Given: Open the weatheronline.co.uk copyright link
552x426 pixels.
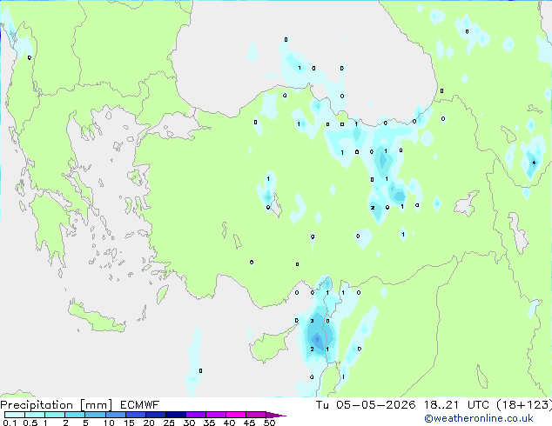Looking at the screenshot, I should [479, 418].
